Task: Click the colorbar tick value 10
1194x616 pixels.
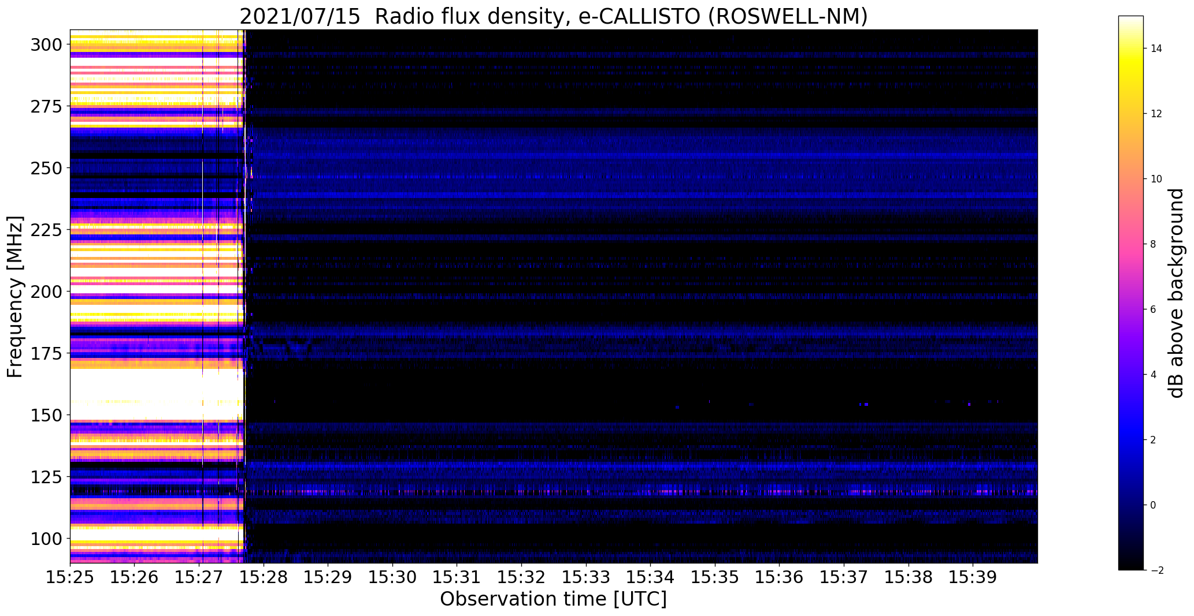Action: coord(1156,179)
